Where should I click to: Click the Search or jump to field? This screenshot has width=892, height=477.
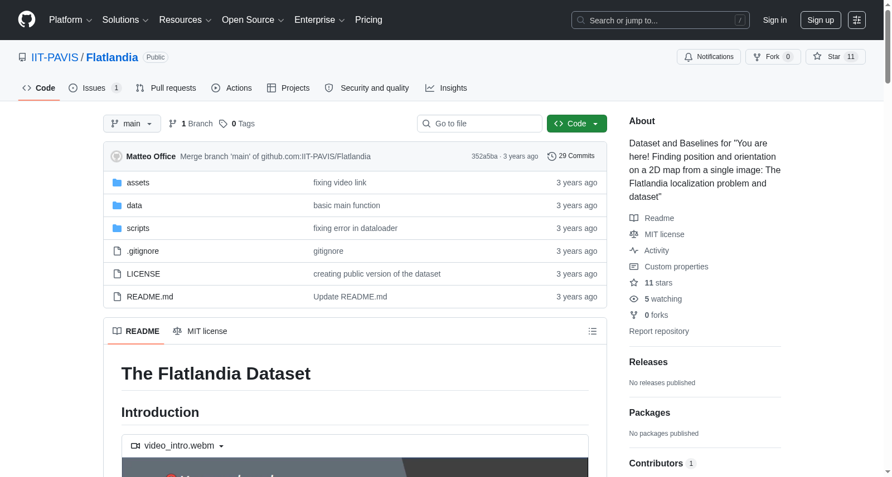(x=661, y=20)
